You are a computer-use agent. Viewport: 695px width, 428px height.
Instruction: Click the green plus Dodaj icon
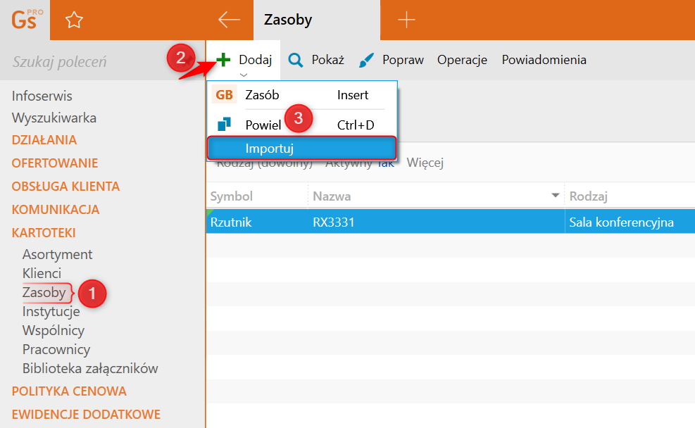224,60
